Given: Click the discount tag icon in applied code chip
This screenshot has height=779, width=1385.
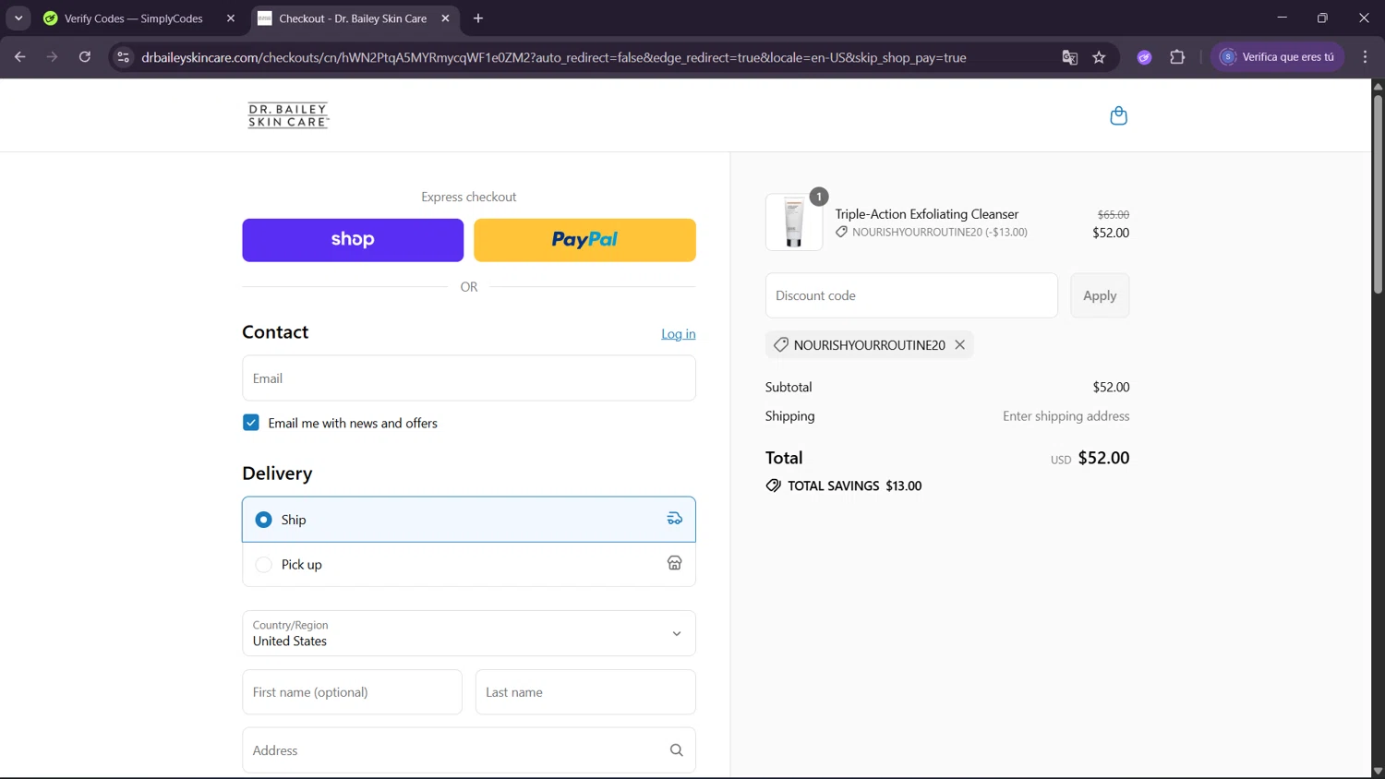Looking at the screenshot, I should [x=781, y=344].
